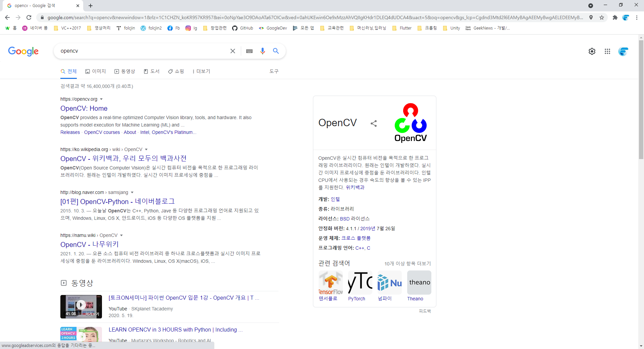The width and height of the screenshot is (644, 349).
Task: Click the address bar URL
Action: (x=315, y=17)
